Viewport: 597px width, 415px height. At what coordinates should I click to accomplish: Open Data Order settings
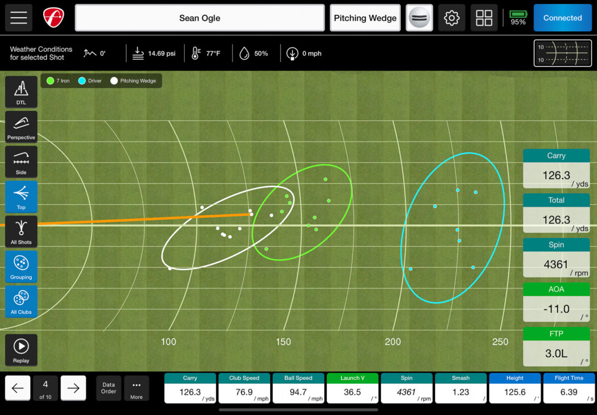pyautogui.click(x=108, y=388)
